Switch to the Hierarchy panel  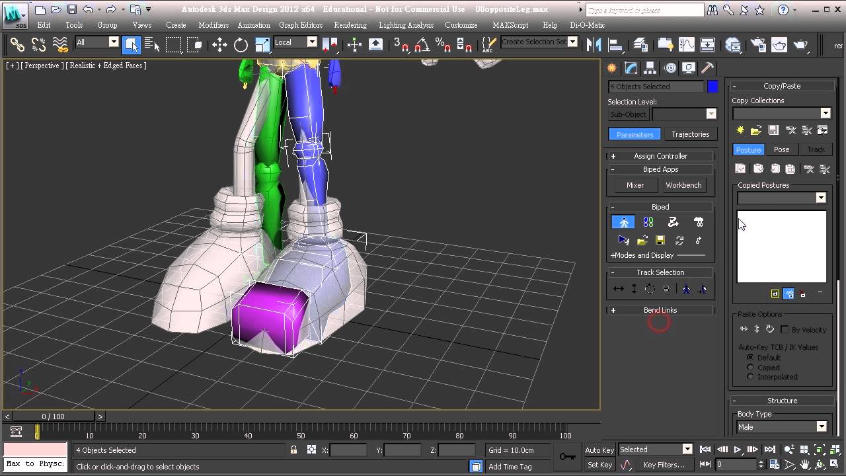[x=650, y=68]
